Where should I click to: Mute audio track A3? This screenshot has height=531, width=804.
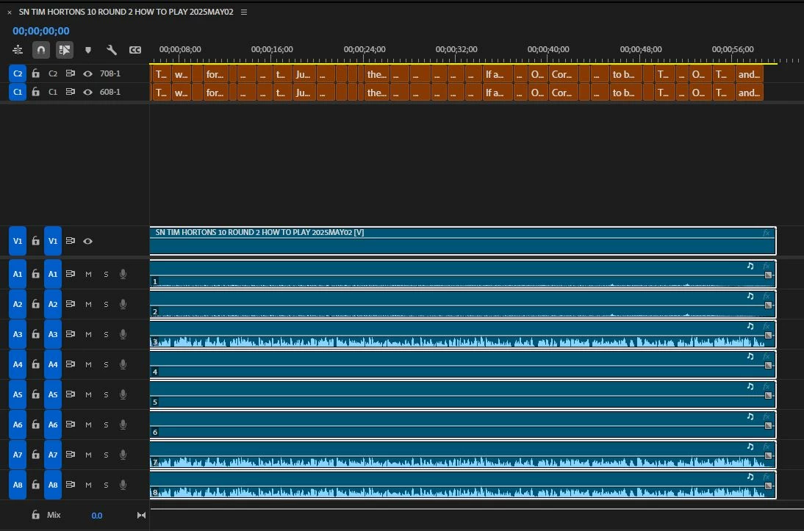click(88, 334)
